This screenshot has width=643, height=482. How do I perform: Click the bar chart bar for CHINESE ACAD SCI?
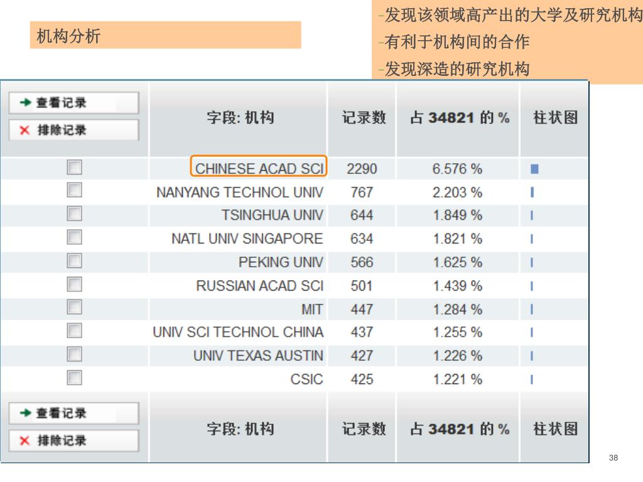[534, 169]
